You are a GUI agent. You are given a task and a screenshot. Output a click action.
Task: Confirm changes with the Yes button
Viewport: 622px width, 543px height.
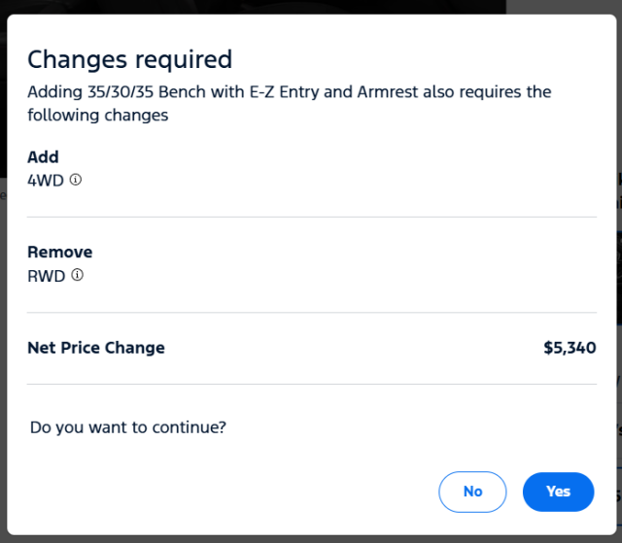558,492
